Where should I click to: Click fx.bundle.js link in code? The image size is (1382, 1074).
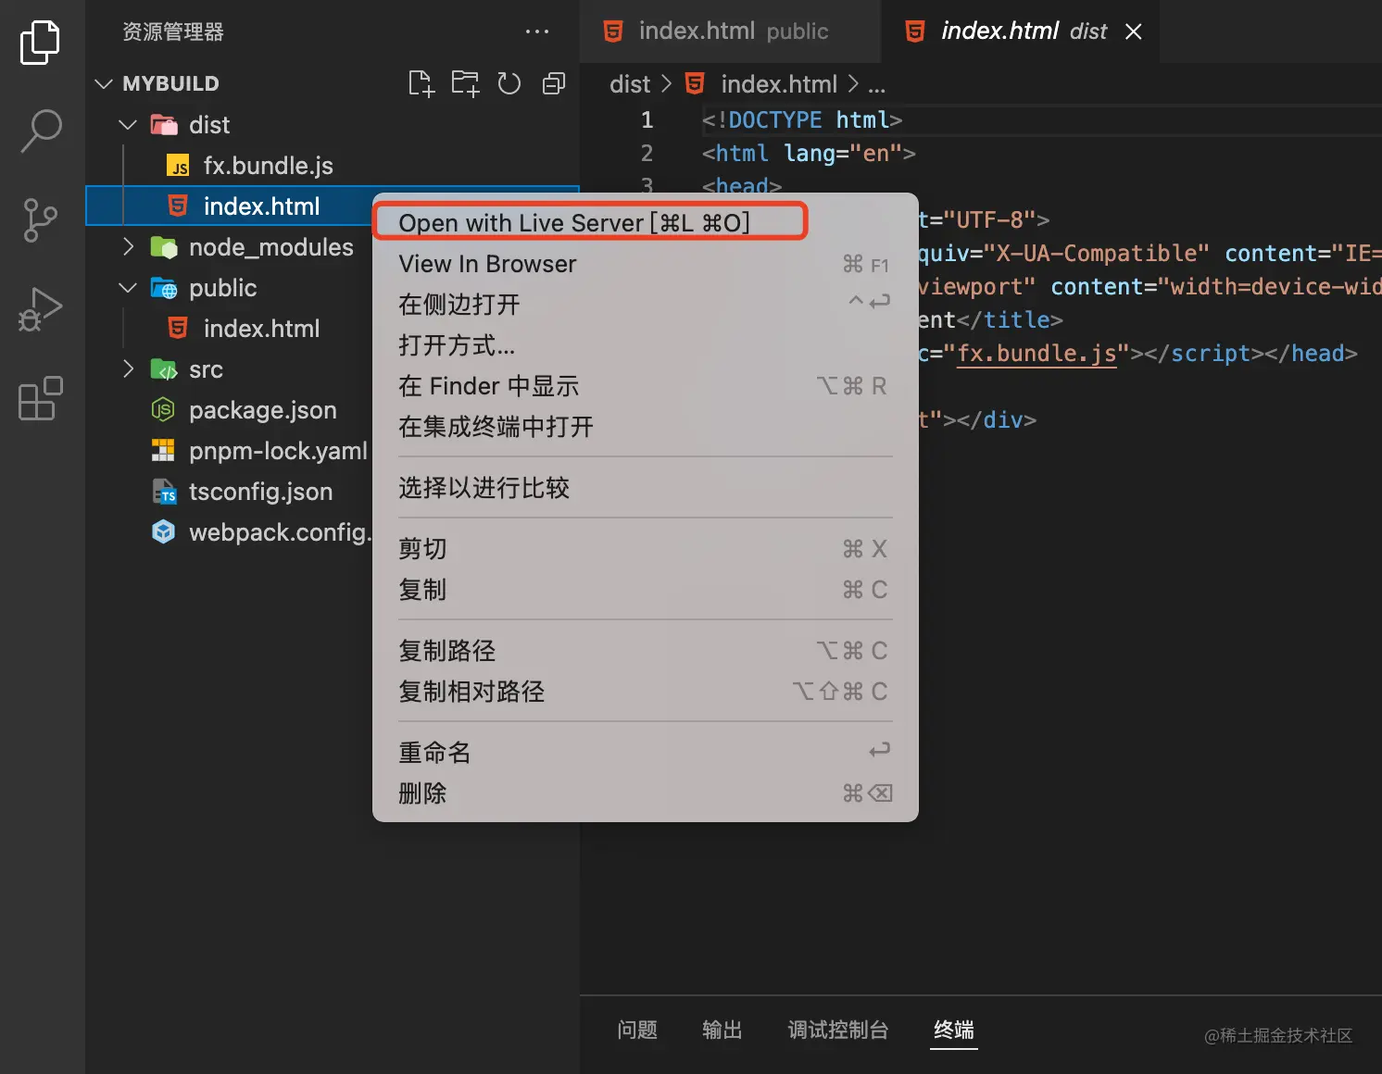1036,354
